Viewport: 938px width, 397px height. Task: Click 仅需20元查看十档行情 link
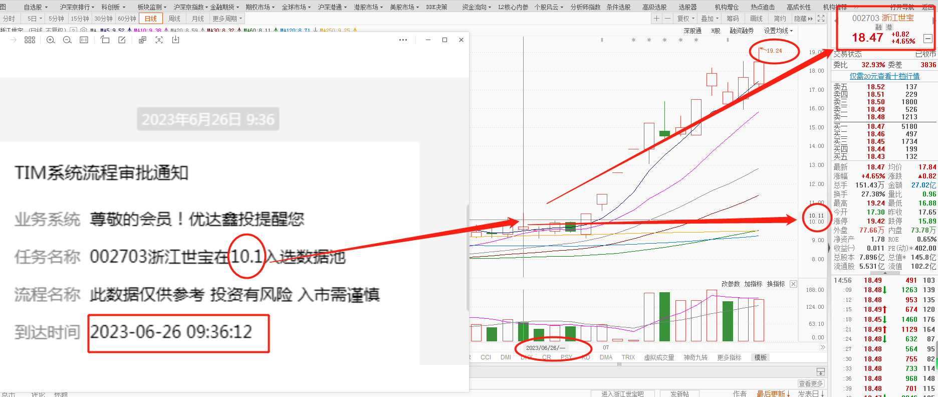[x=884, y=76]
